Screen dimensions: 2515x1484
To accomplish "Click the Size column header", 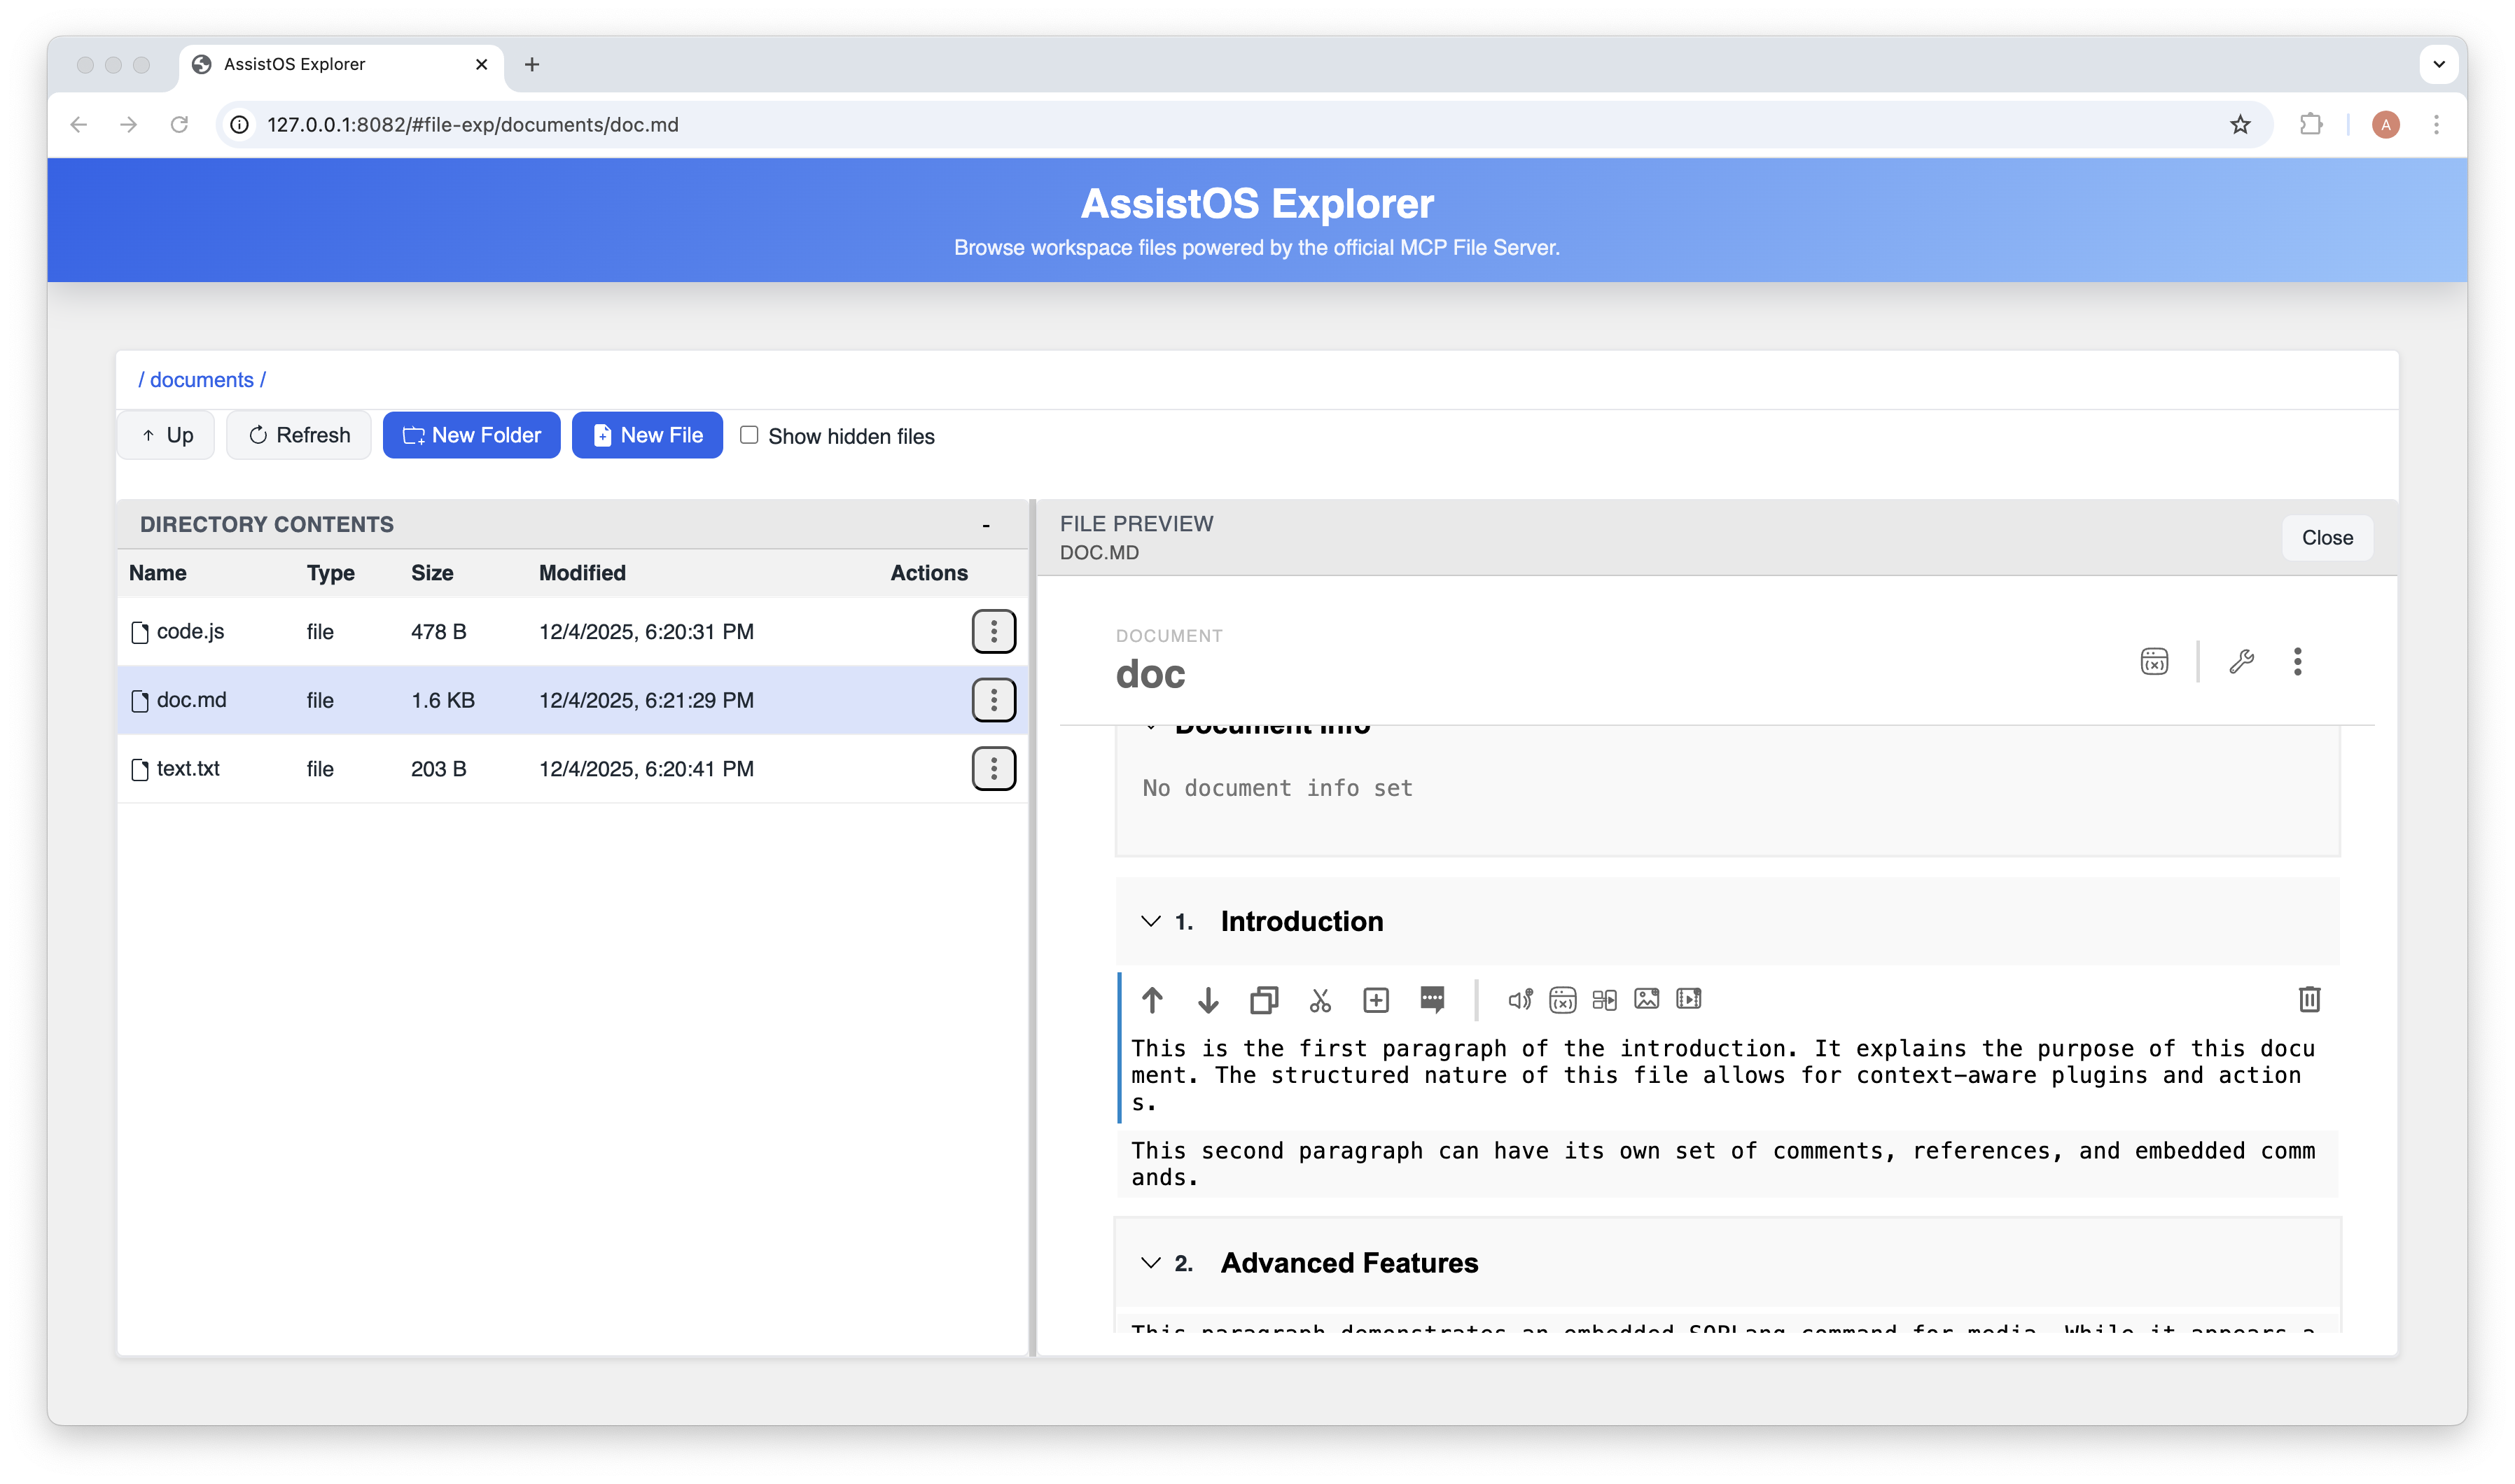I will 432,573.
